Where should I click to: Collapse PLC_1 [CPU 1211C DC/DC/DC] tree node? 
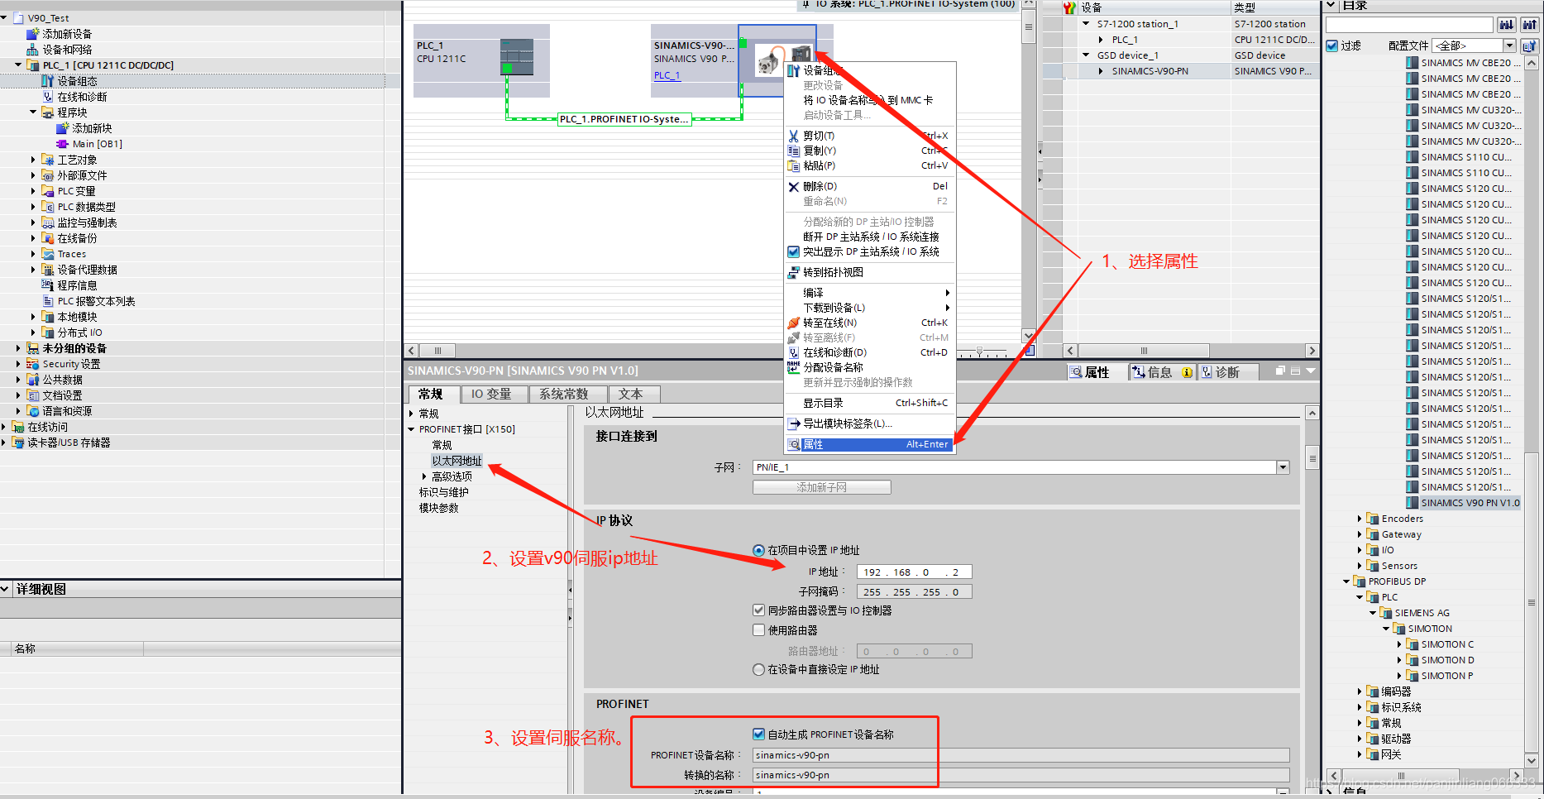18,65
